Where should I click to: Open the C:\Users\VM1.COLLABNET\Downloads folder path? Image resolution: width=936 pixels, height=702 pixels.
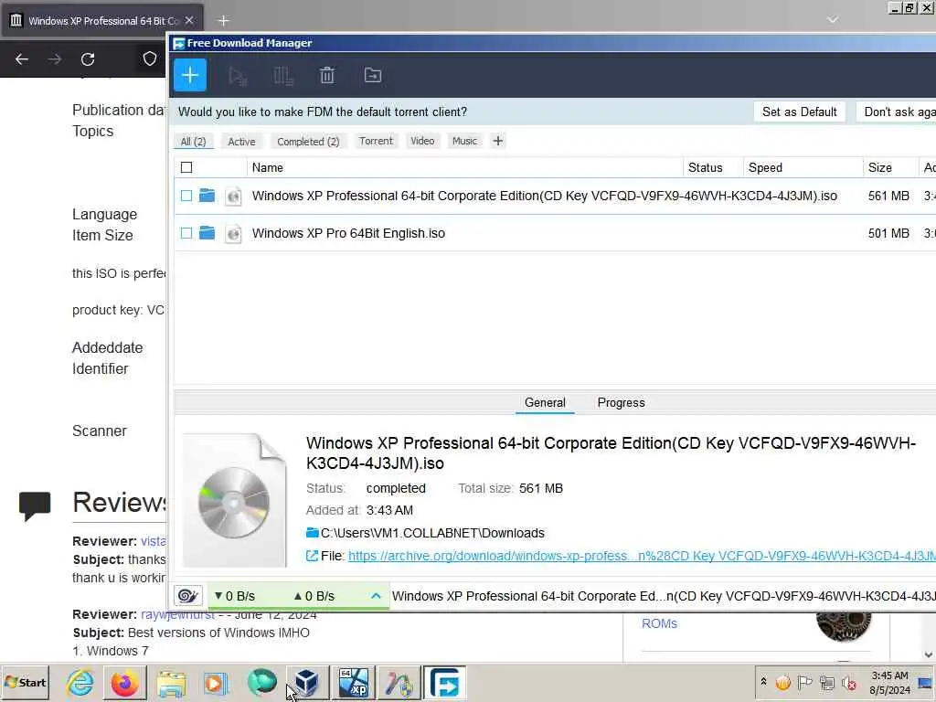coord(432,533)
